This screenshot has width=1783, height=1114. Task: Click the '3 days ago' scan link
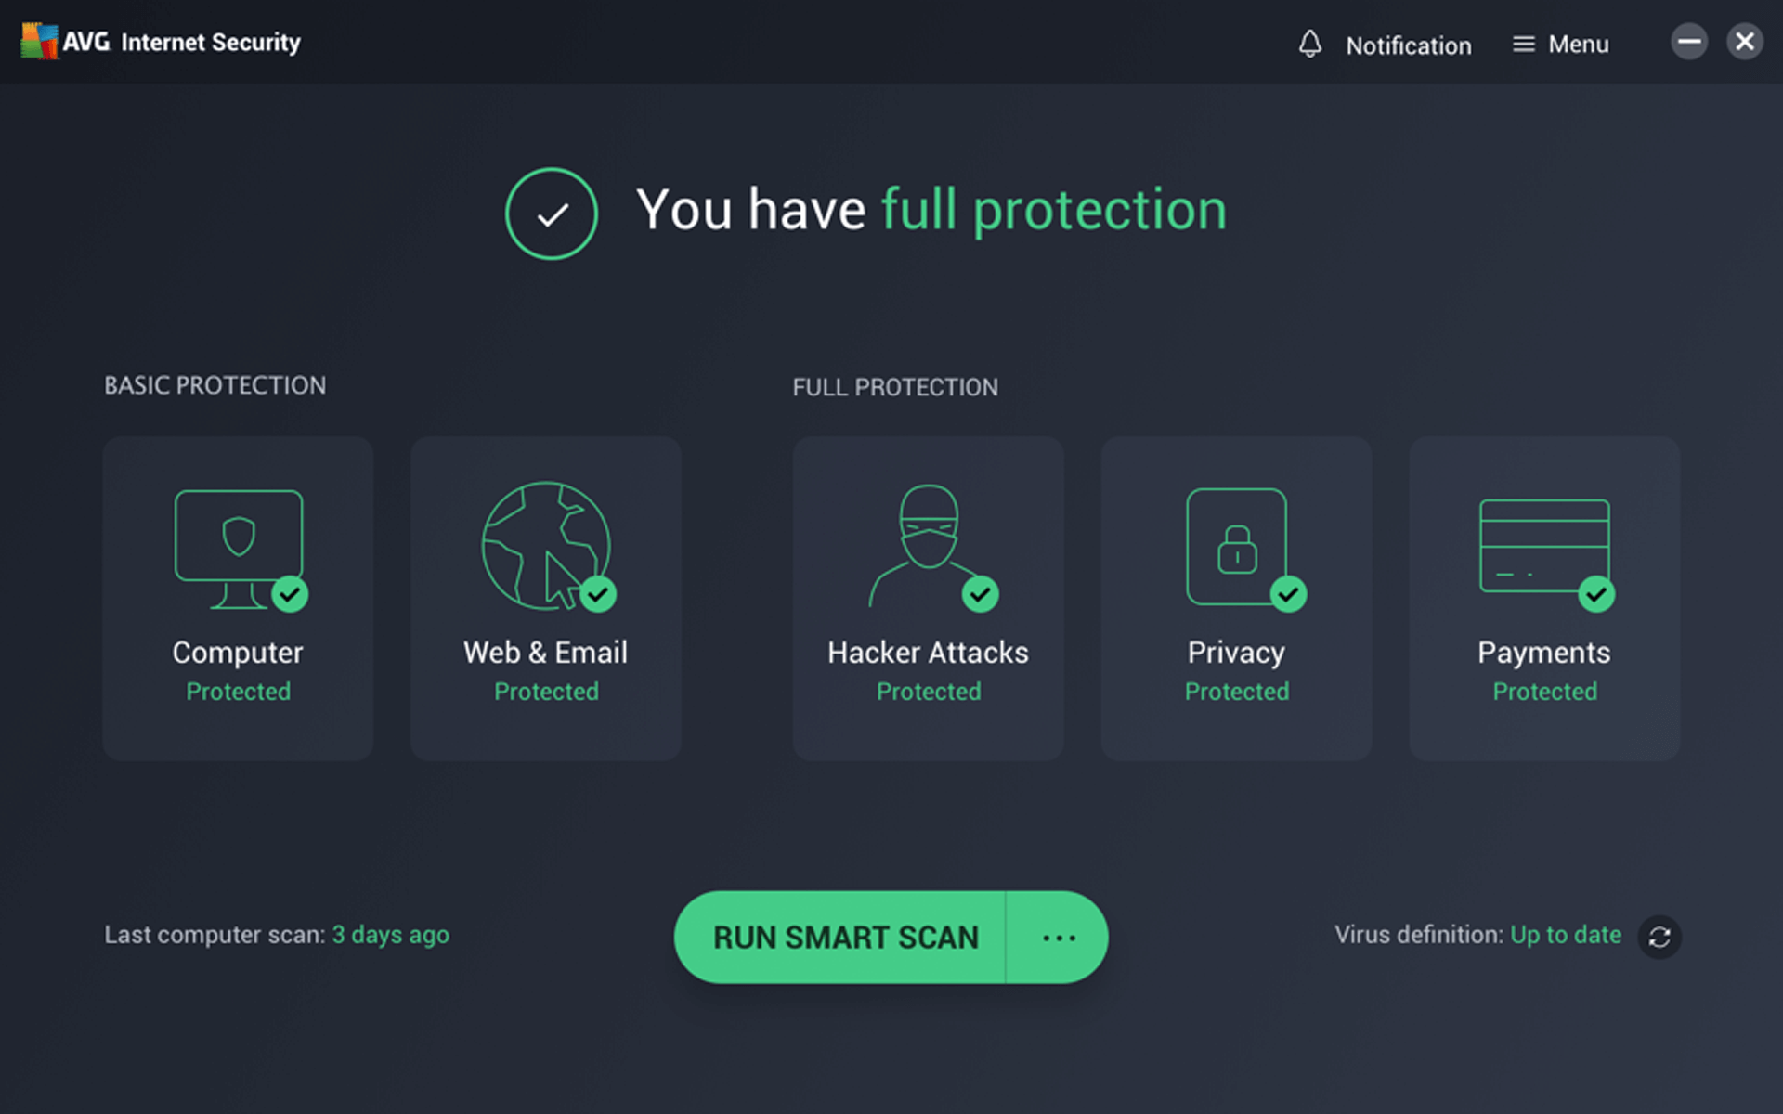pos(390,935)
